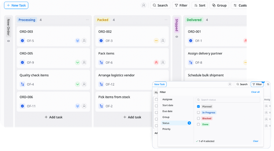Image resolution: width=274 pixels, height=151 pixels.
Task: Click the highest priority icon on Pack items
Action: pos(156,63)
